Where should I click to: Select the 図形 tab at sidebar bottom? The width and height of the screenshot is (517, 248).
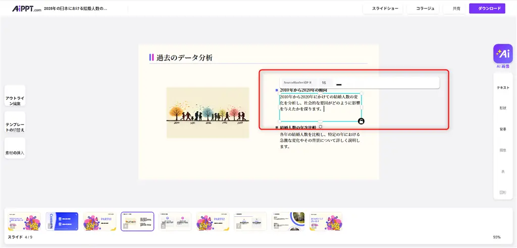pos(503,193)
